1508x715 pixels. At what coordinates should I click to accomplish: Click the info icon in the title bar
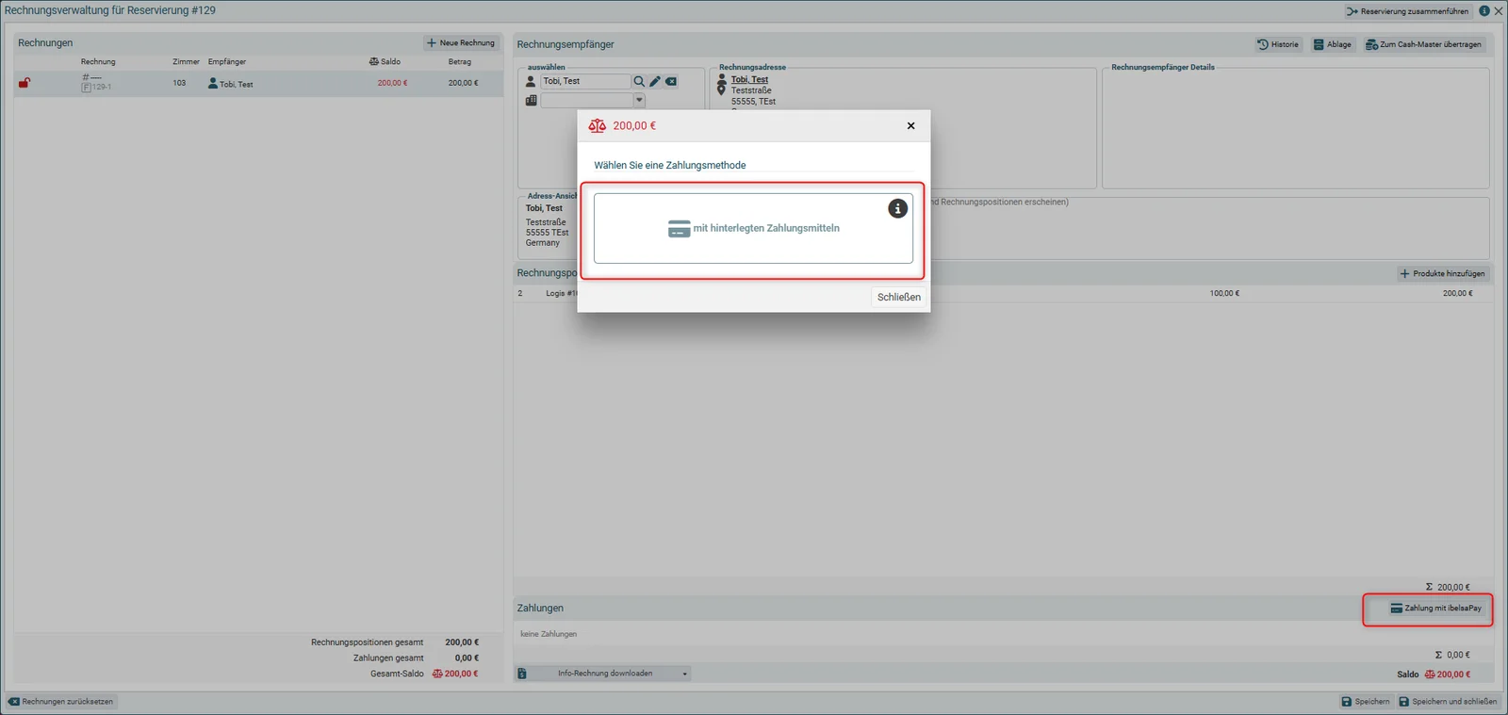point(1483,11)
